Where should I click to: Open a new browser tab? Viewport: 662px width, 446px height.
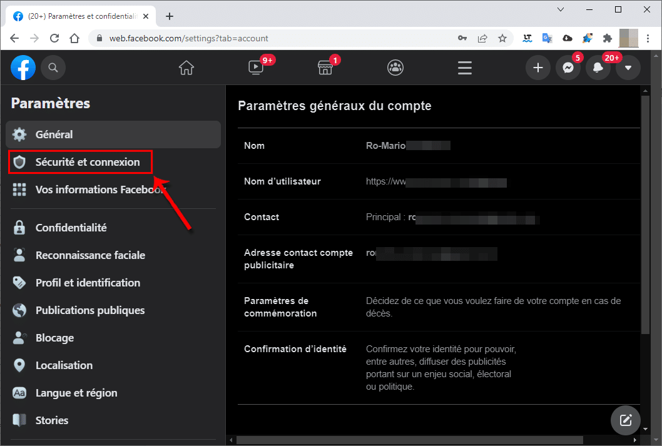point(170,16)
